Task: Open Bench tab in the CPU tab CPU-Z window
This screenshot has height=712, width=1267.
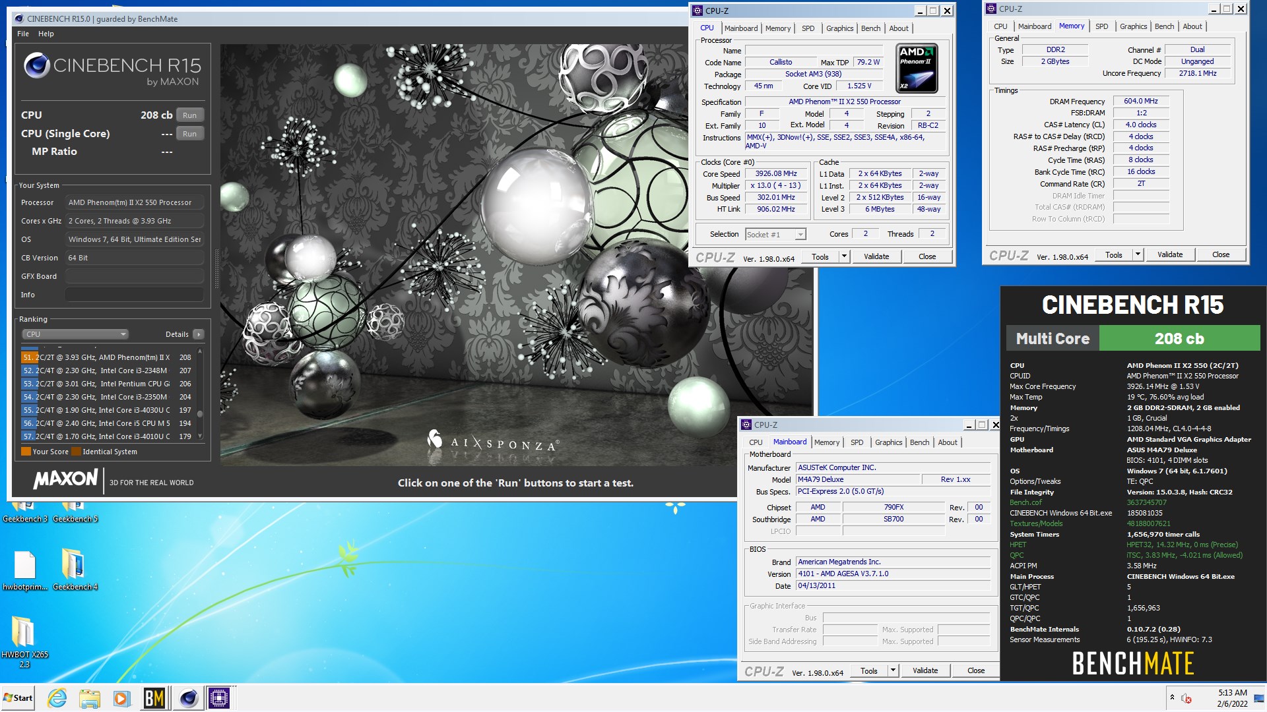Action: [x=870, y=28]
